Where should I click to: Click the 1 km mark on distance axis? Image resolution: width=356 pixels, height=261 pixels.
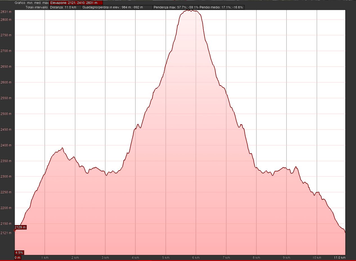click(45, 258)
